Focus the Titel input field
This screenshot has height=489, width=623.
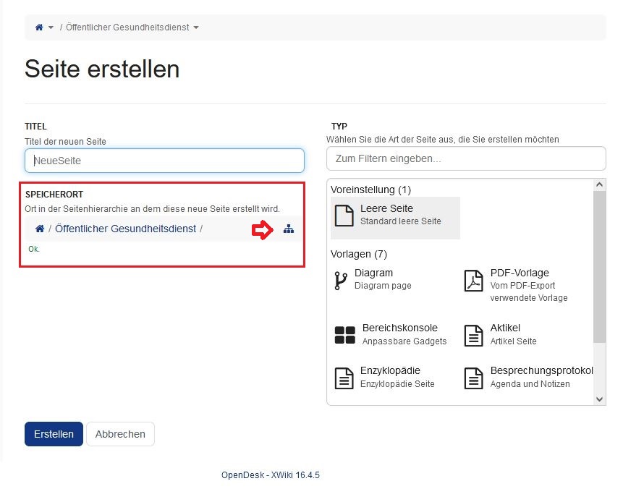164,161
